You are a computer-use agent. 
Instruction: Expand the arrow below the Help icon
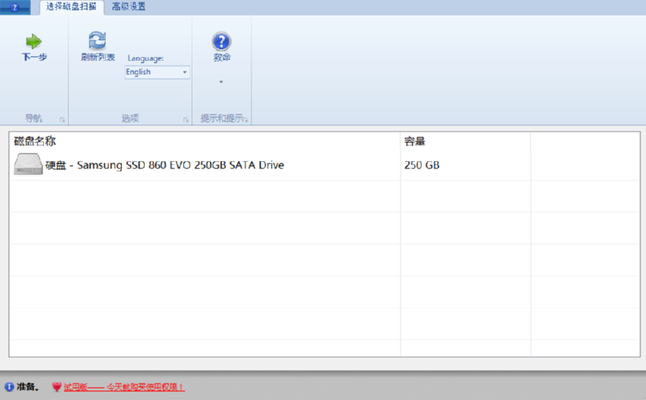pyautogui.click(x=221, y=82)
